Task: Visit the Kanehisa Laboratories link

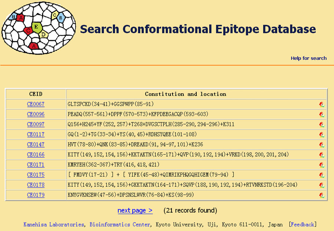Action: coord(54,225)
